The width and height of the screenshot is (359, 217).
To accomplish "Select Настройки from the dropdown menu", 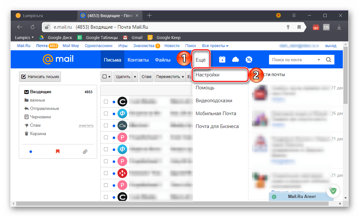I will coord(208,74).
